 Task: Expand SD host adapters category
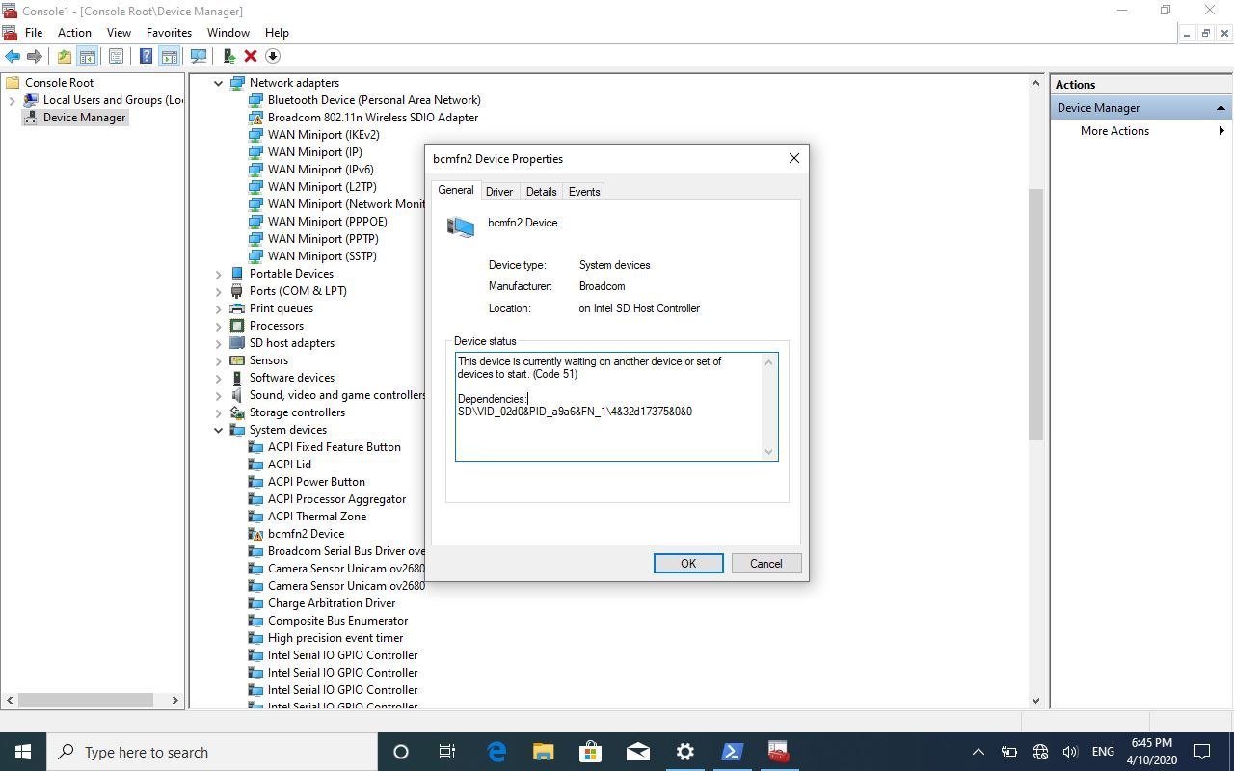[x=219, y=343]
